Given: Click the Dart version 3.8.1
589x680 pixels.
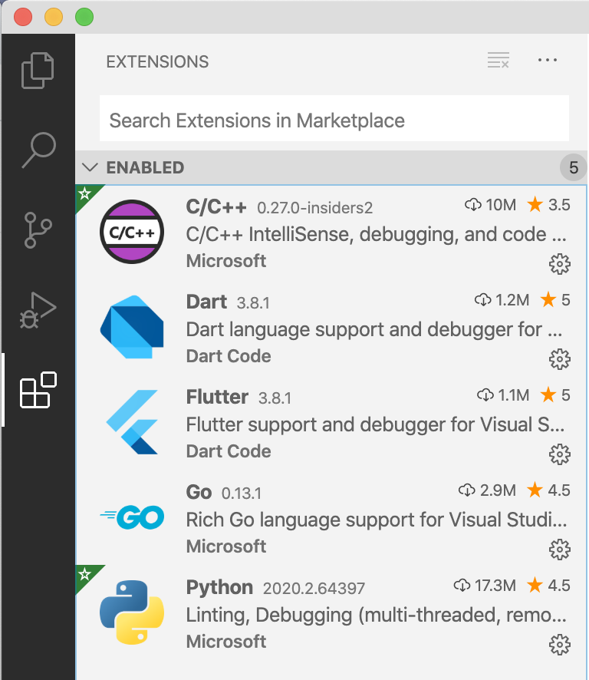Looking at the screenshot, I should pyautogui.click(x=253, y=303).
